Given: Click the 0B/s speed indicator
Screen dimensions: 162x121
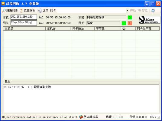Looking at the screenshot, I should (x=153, y=117).
